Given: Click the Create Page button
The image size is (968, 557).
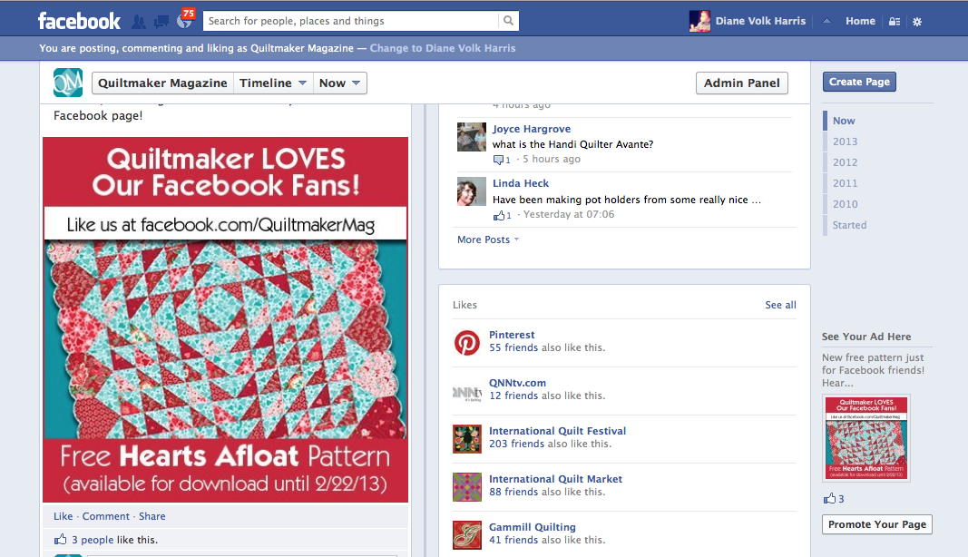Looking at the screenshot, I should 859,82.
